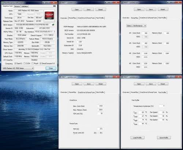The width and height of the screenshot is (183, 150).
Task: Click the Memory Size 2048 MB field
Action: pos(20,46)
